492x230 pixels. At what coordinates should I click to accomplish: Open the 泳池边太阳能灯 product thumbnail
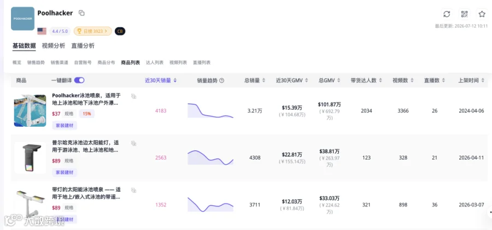pos(30,157)
